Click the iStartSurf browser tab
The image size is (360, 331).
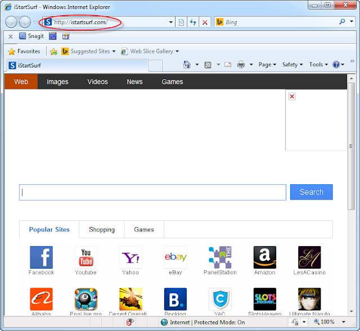click(78, 65)
